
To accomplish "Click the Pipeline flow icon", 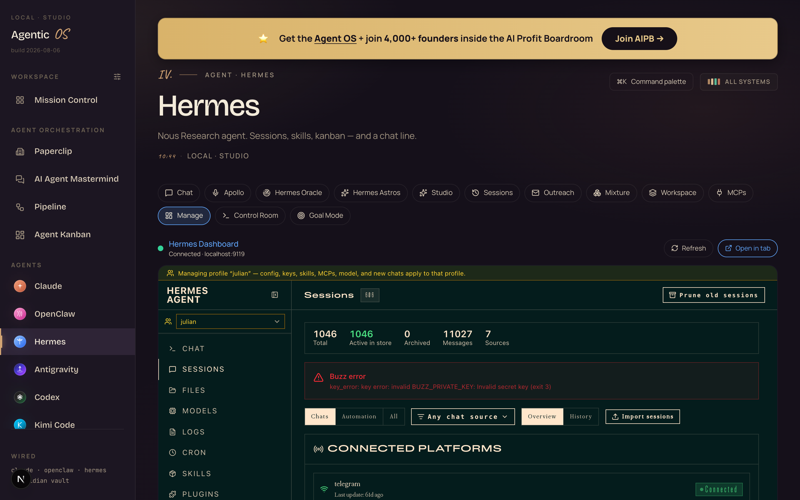I will tap(20, 207).
